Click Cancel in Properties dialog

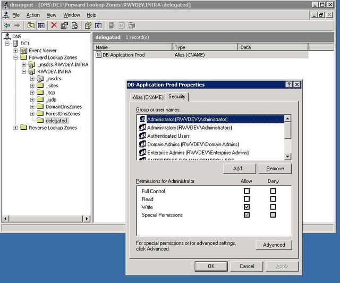pyautogui.click(x=246, y=267)
